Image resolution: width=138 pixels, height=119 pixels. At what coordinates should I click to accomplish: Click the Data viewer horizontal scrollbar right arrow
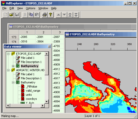point(43,105)
